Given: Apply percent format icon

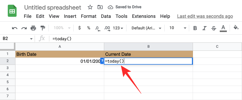Looking at the screenshot, I should [x=89, y=28].
